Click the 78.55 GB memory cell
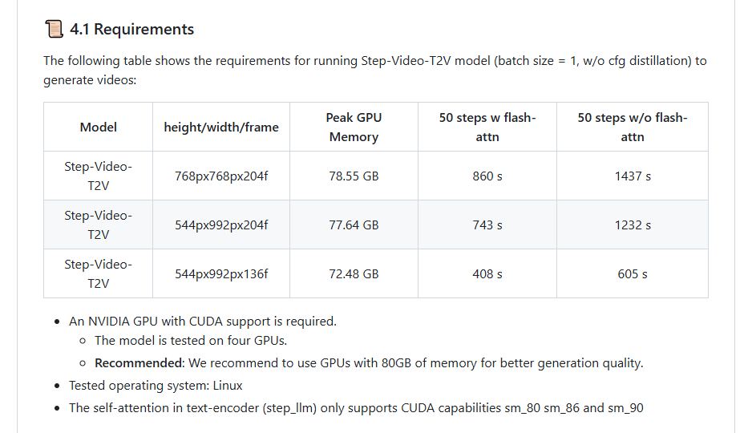752x433 pixels. (354, 176)
